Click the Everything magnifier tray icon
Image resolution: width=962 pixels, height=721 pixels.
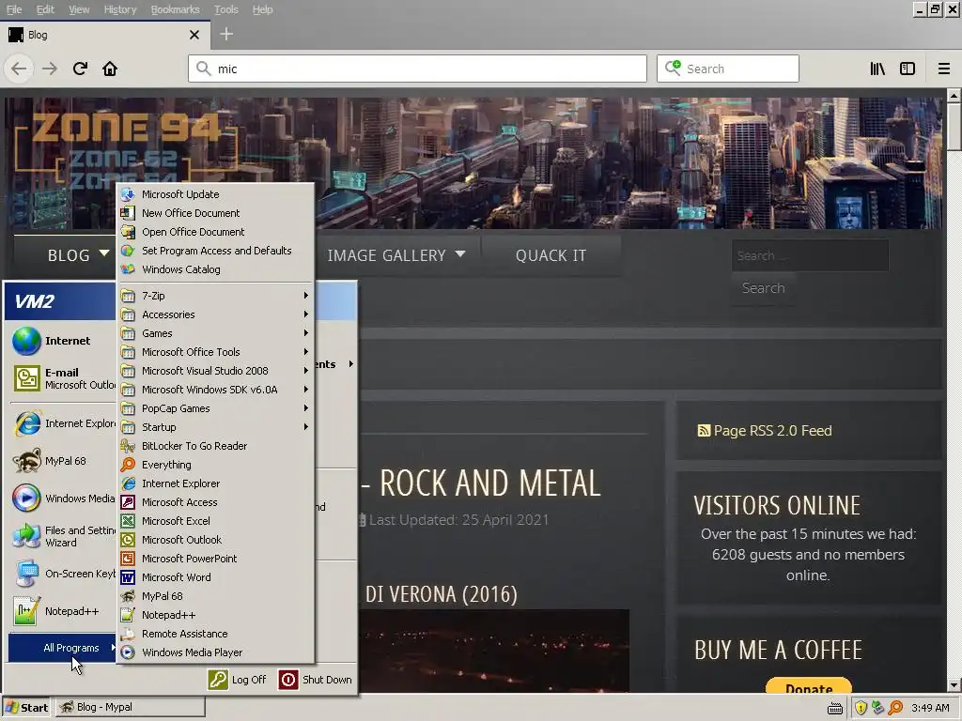pyautogui.click(x=895, y=708)
